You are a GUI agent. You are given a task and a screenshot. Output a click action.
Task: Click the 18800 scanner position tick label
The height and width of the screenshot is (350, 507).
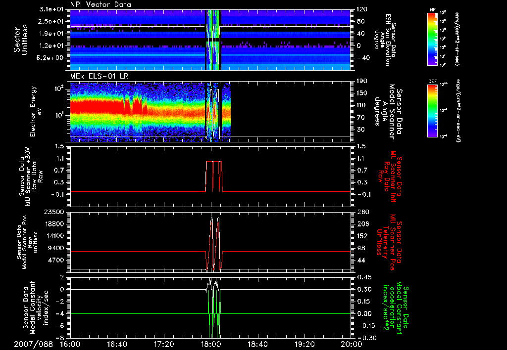point(54,224)
